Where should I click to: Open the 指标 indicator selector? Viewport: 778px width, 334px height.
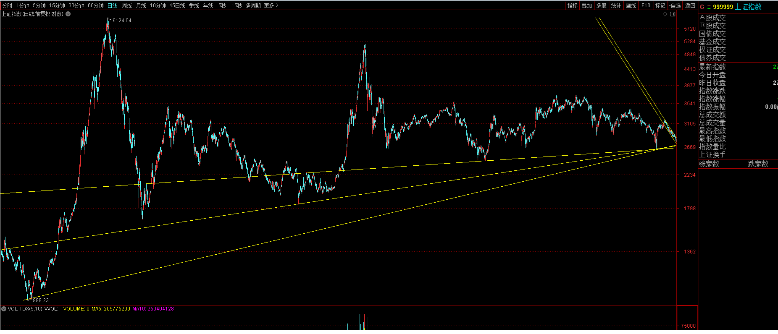tap(572, 5)
